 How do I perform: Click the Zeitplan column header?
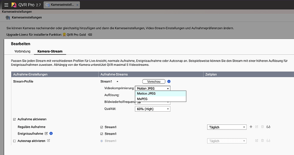point(249,74)
